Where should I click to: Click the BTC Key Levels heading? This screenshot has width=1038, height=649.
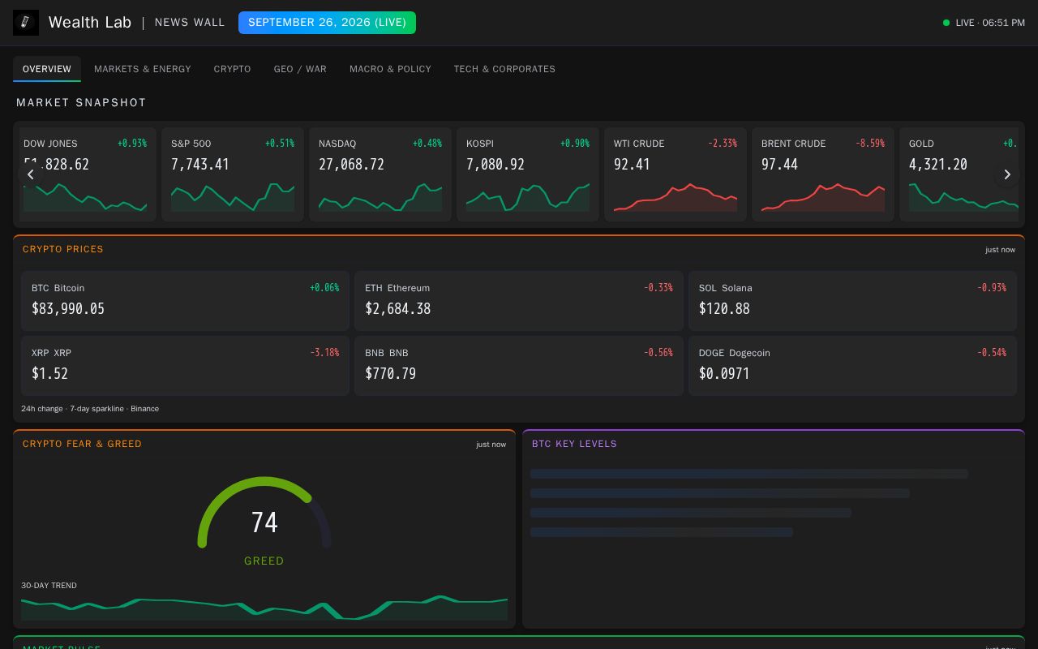tap(574, 444)
